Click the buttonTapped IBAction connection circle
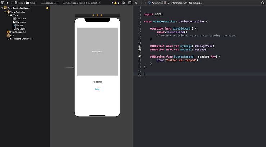Screen dimensions: 266x147 pos(139,57)
